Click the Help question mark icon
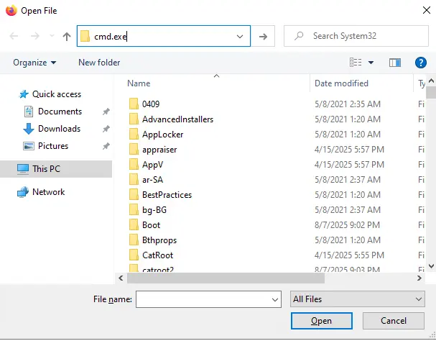Viewport: 436px width, 341px height. pyautogui.click(x=421, y=63)
